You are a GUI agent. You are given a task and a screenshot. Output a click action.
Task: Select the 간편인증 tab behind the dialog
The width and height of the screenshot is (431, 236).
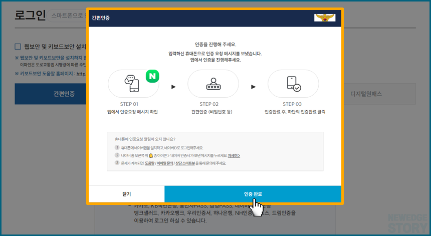coord(52,94)
